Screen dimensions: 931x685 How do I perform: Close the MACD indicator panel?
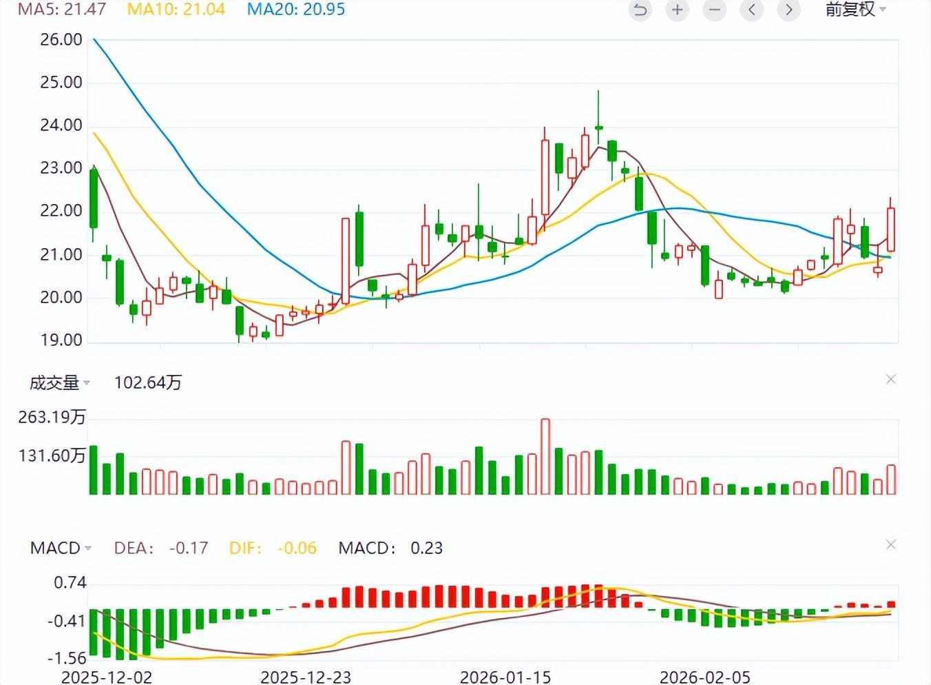click(x=890, y=545)
